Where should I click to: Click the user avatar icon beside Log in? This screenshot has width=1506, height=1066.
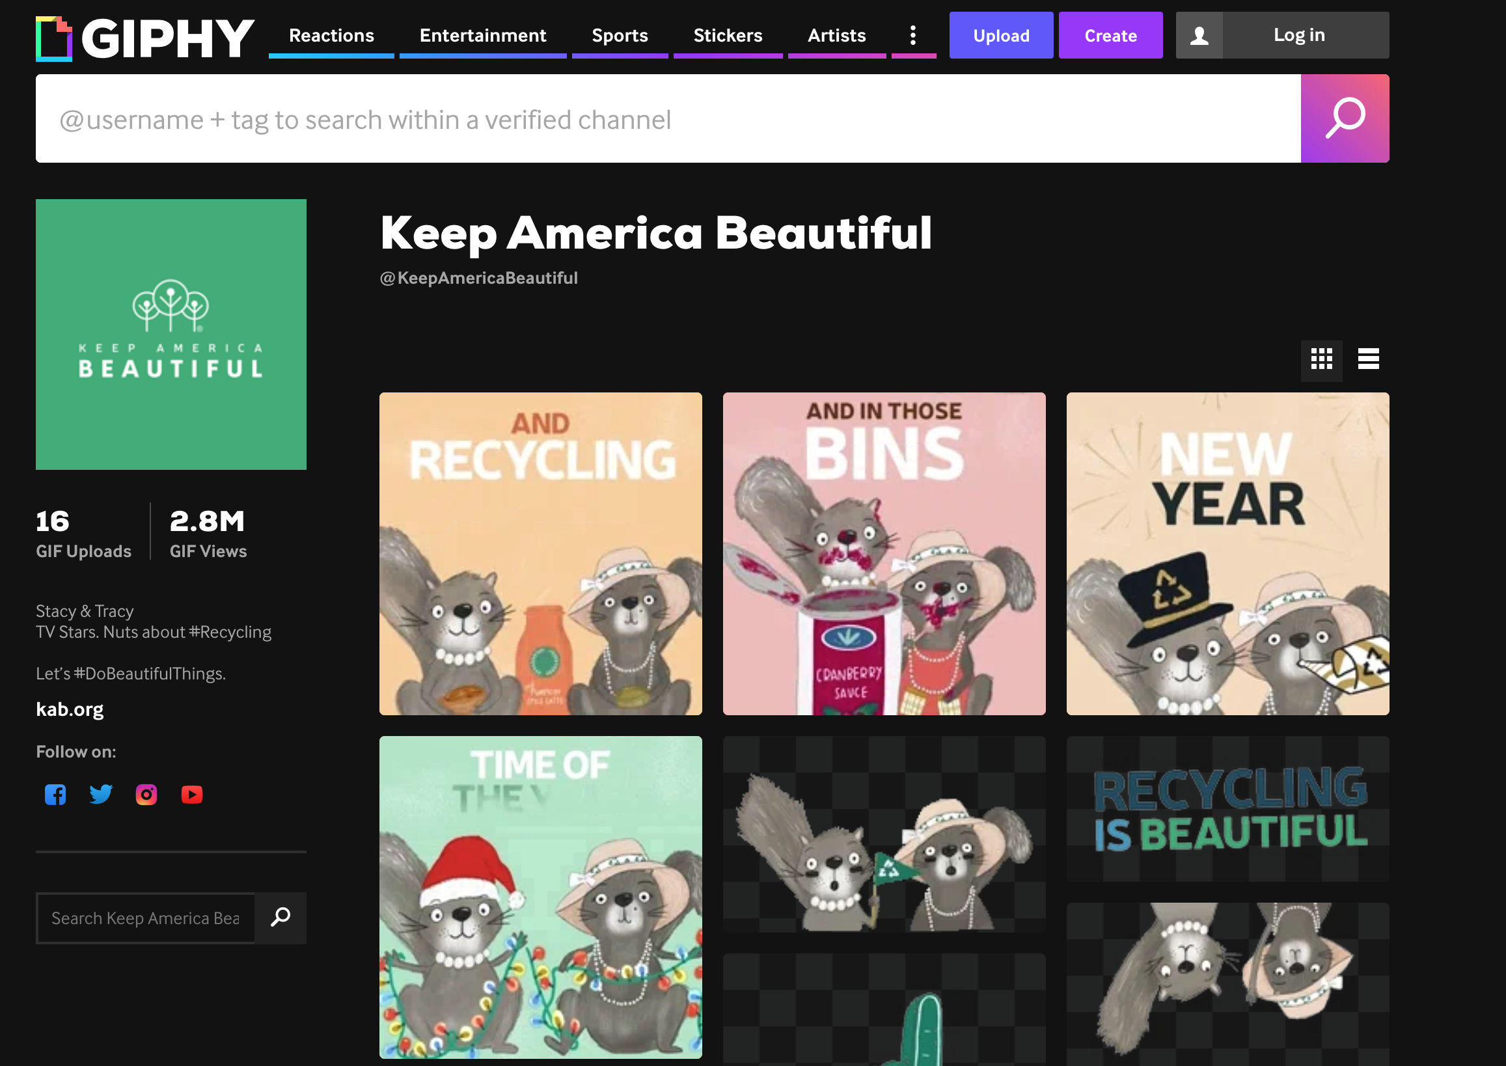(1199, 35)
